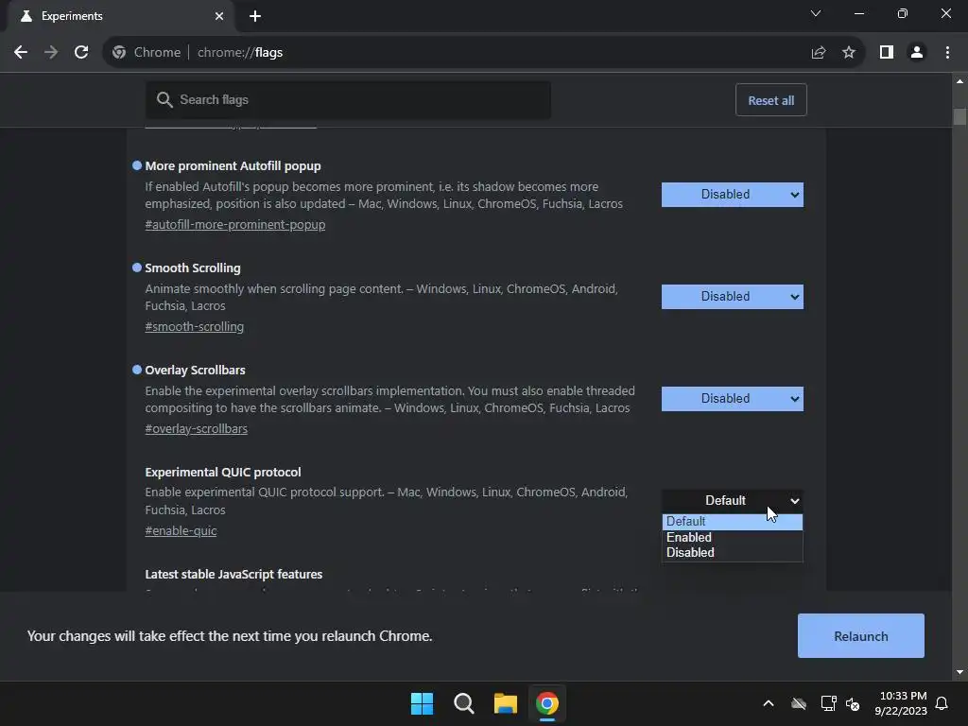Click the Experimental QUIC protocol heading

[x=223, y=473]
